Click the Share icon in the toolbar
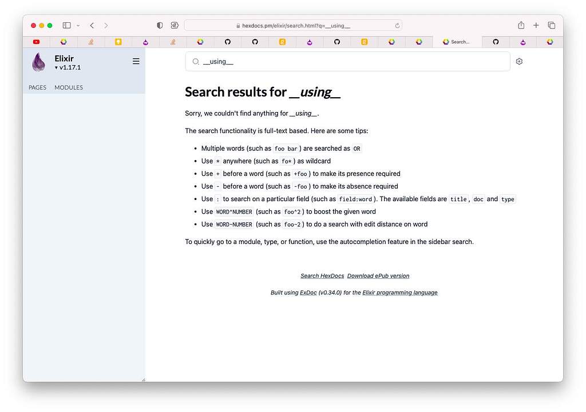The image size is (586, 412). [521, 25]
